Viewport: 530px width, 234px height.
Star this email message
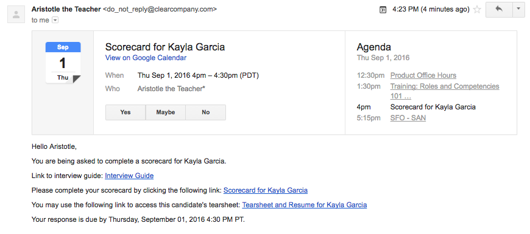(477, 10)
